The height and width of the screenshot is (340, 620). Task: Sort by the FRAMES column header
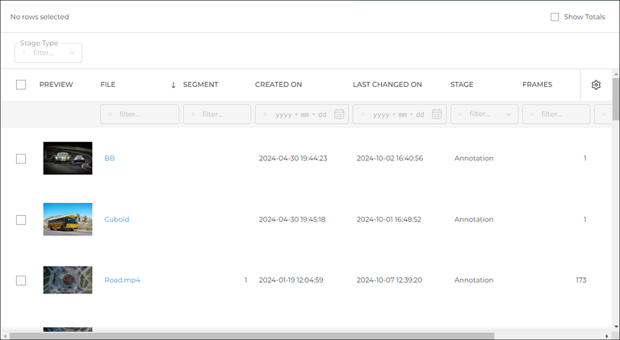pos(537,85)
